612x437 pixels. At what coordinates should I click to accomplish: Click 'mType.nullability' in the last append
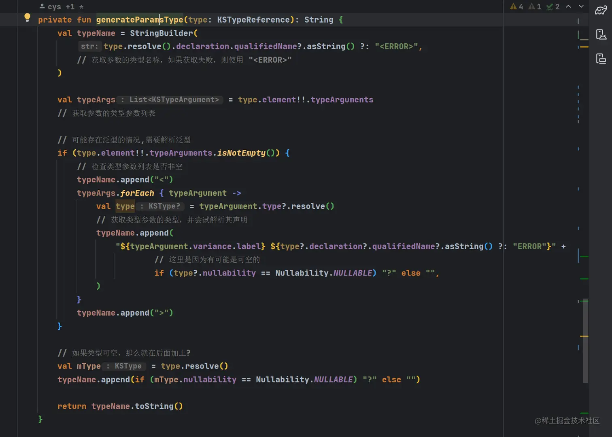coord(195,380)
